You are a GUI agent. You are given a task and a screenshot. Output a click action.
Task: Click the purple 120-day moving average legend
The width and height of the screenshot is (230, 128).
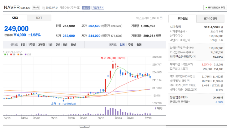28,54
